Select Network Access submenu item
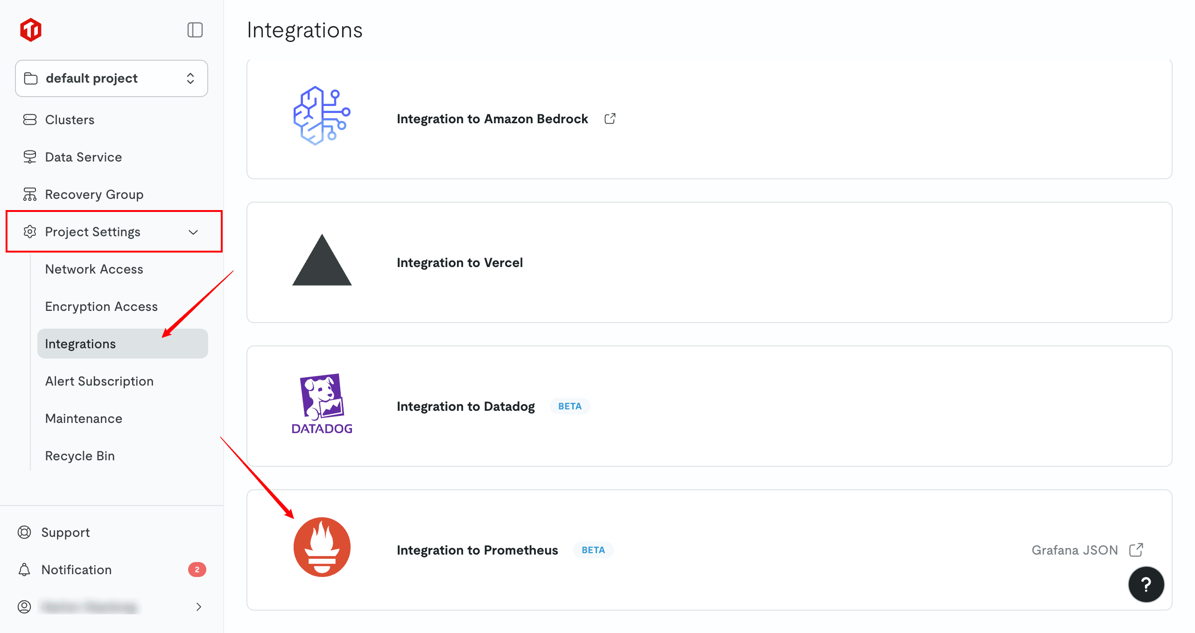Image resolution: width=1195 pixels, height=633 pixels. [94, 269]
